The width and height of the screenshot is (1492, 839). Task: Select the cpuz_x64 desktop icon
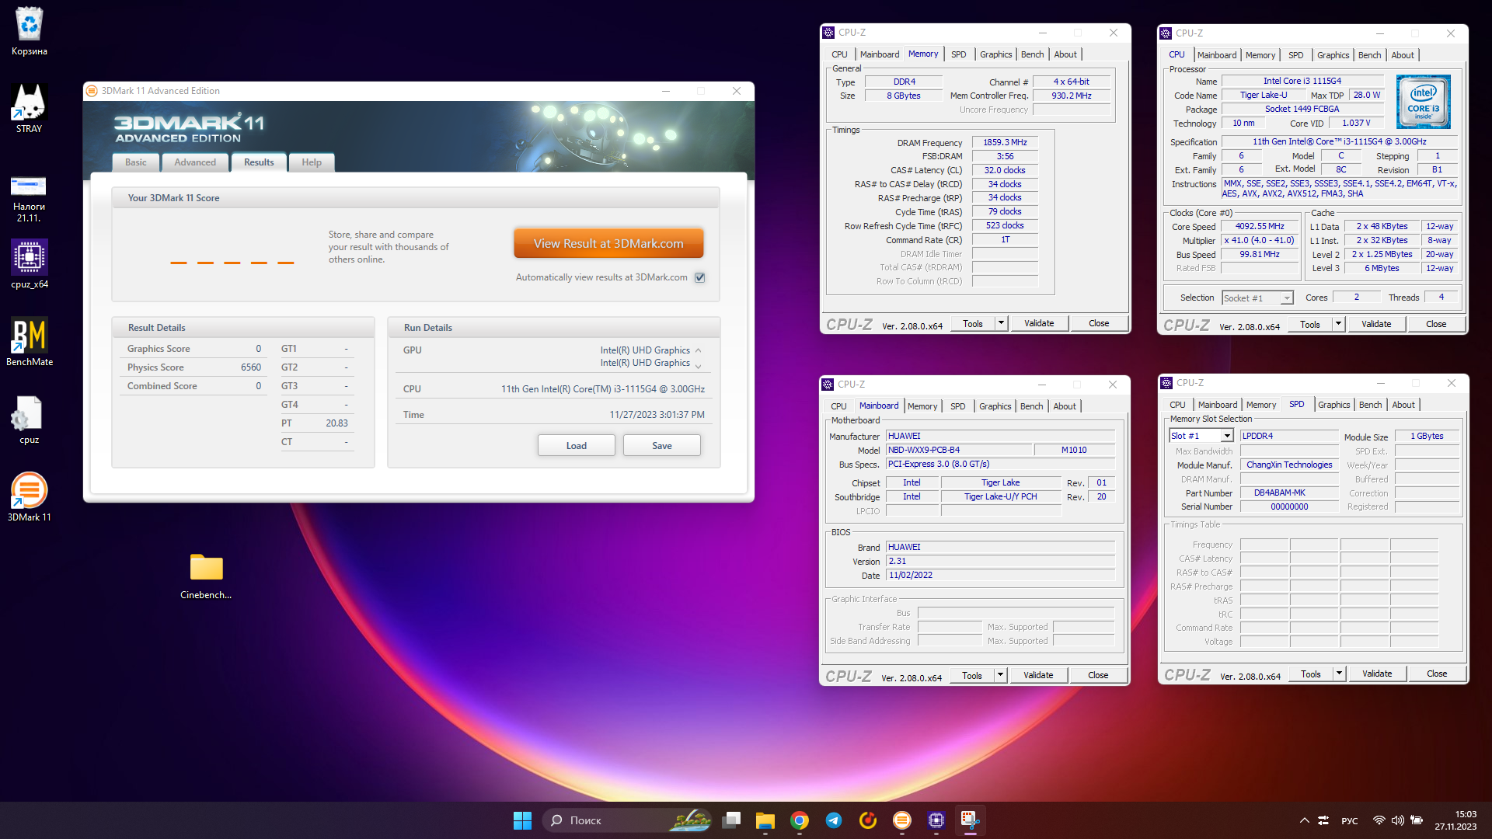[x=30, y=265]
